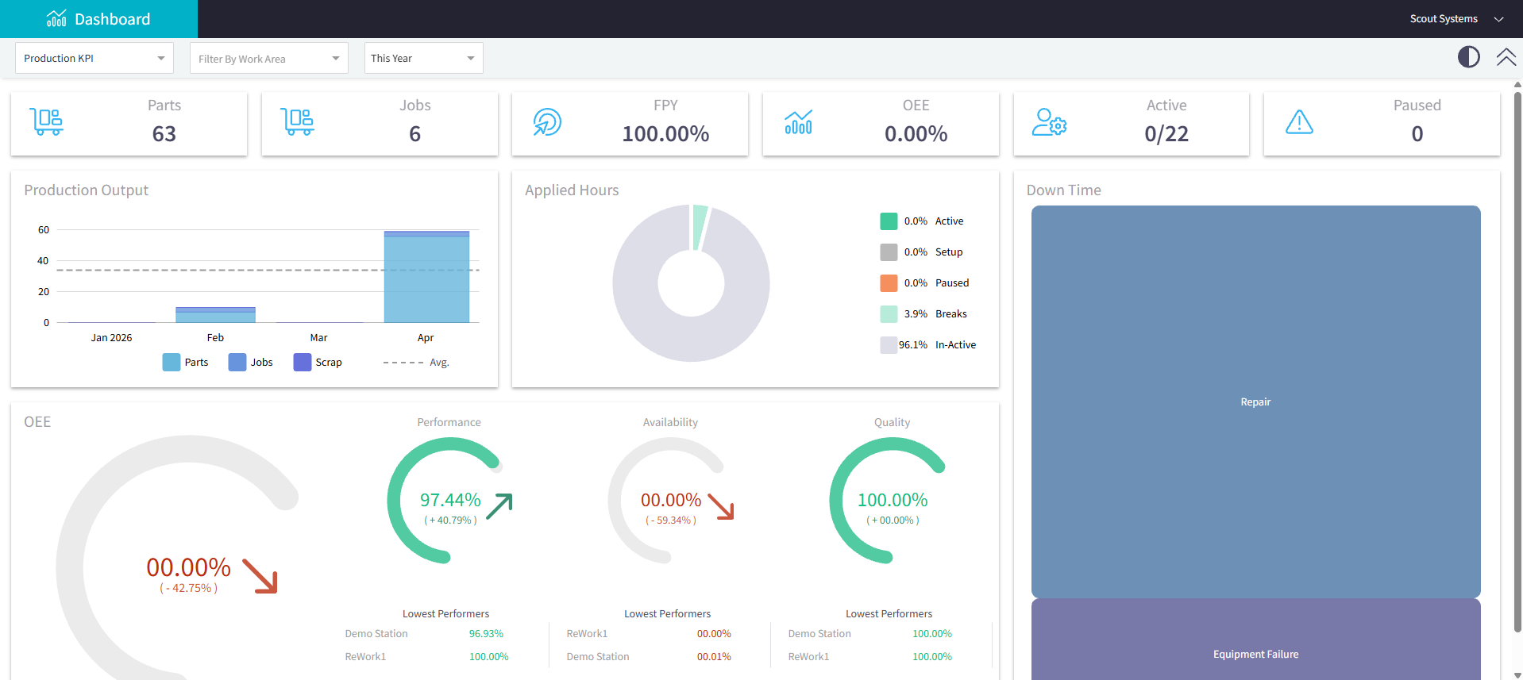
Task: Click the Jobs card cart icon
Action: (x=298, y=121)
